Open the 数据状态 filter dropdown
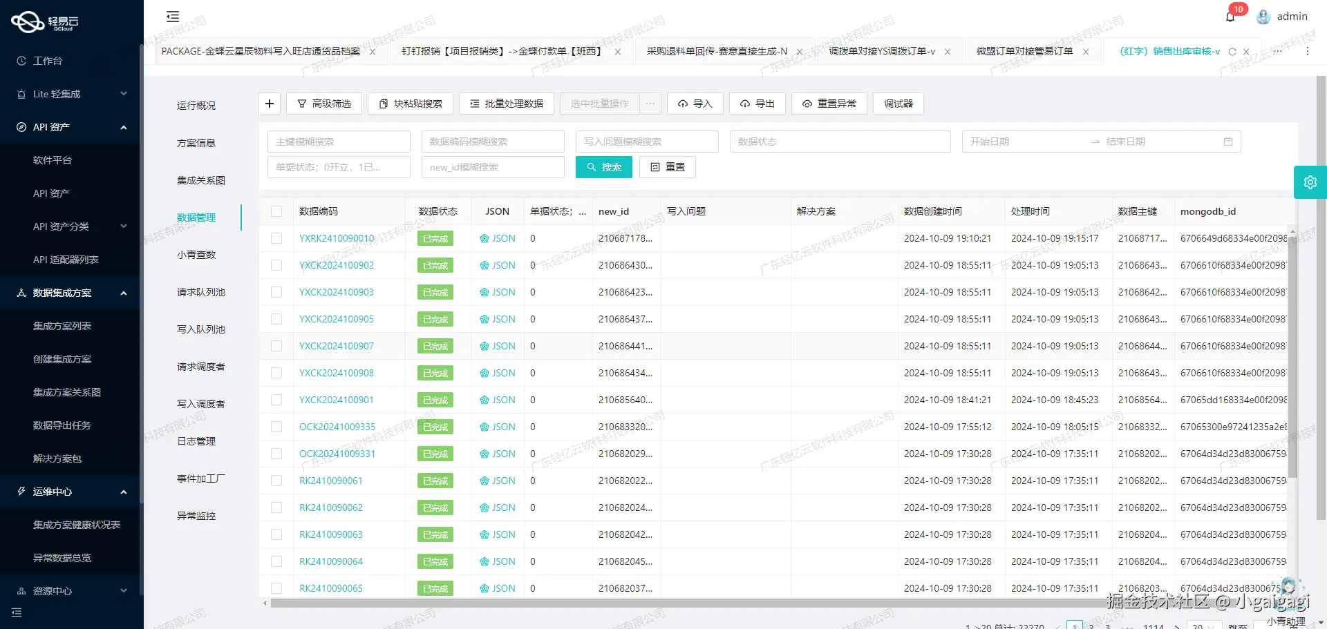The width and height of the screenshot is (1327, 629). [840, 142]
